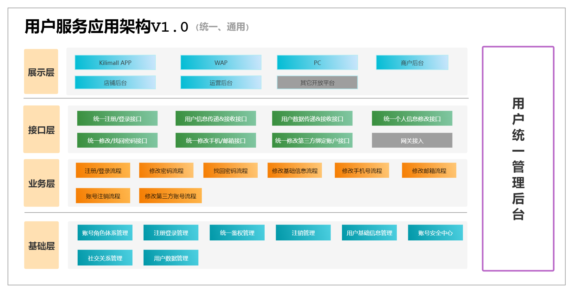Image resolution: width=573 pixels, height=293 pixels.
Task: Click 修改手机号流程 block
Action: [362, 170]
